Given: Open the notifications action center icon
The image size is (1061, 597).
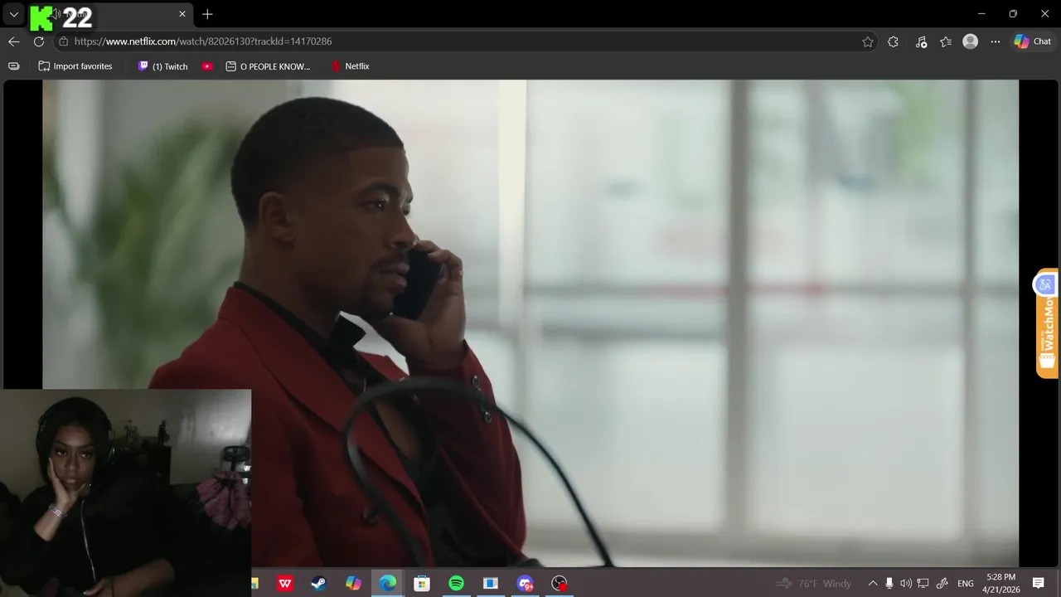Looking at the screenshot, I should [1038, 584].
